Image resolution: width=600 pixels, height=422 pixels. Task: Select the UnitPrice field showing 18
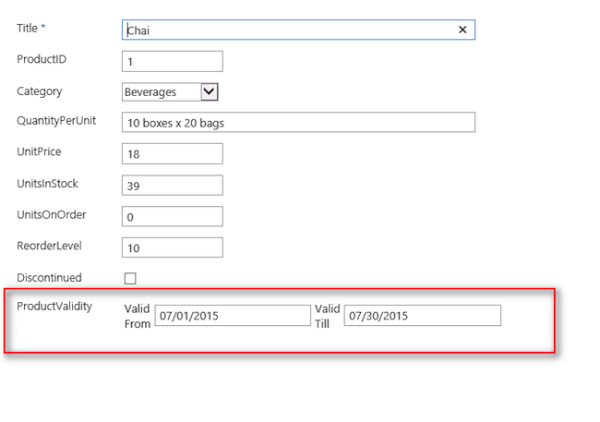click(173, 153)
